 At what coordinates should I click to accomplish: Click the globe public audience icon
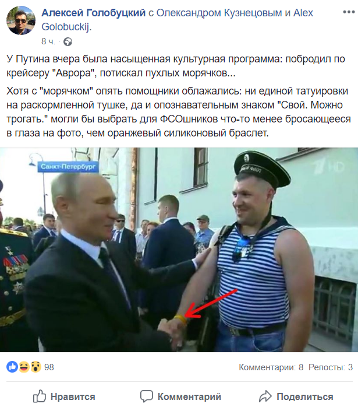point(68,41)
